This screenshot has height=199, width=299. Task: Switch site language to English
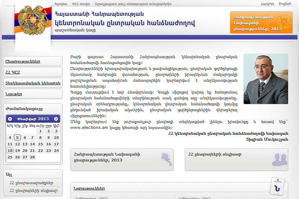tap(285, 4)
